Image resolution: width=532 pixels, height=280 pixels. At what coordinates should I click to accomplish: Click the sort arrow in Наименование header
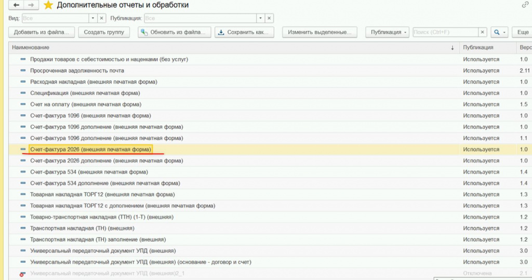tap(453, 48)
